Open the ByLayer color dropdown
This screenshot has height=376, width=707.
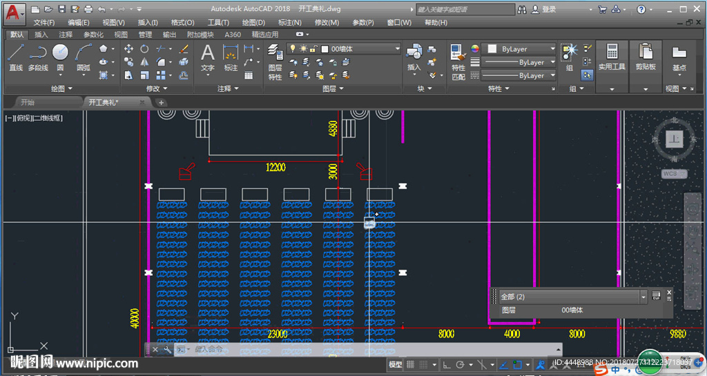click(519, 48)
